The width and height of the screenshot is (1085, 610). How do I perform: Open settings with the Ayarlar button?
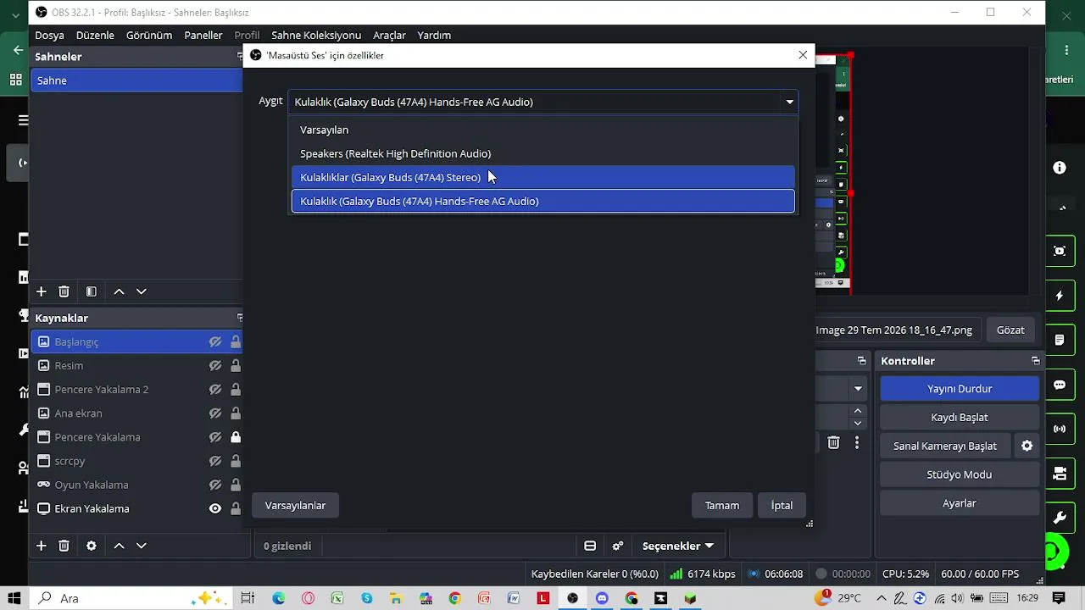[960, 503]
